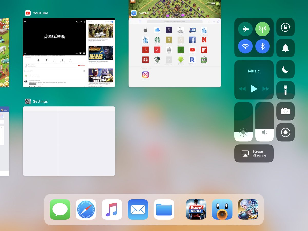This screenshot has width=308, height=231.
Task: Launch the 5v5 Mobile Legends game in dock
Action: click(248, 209)
